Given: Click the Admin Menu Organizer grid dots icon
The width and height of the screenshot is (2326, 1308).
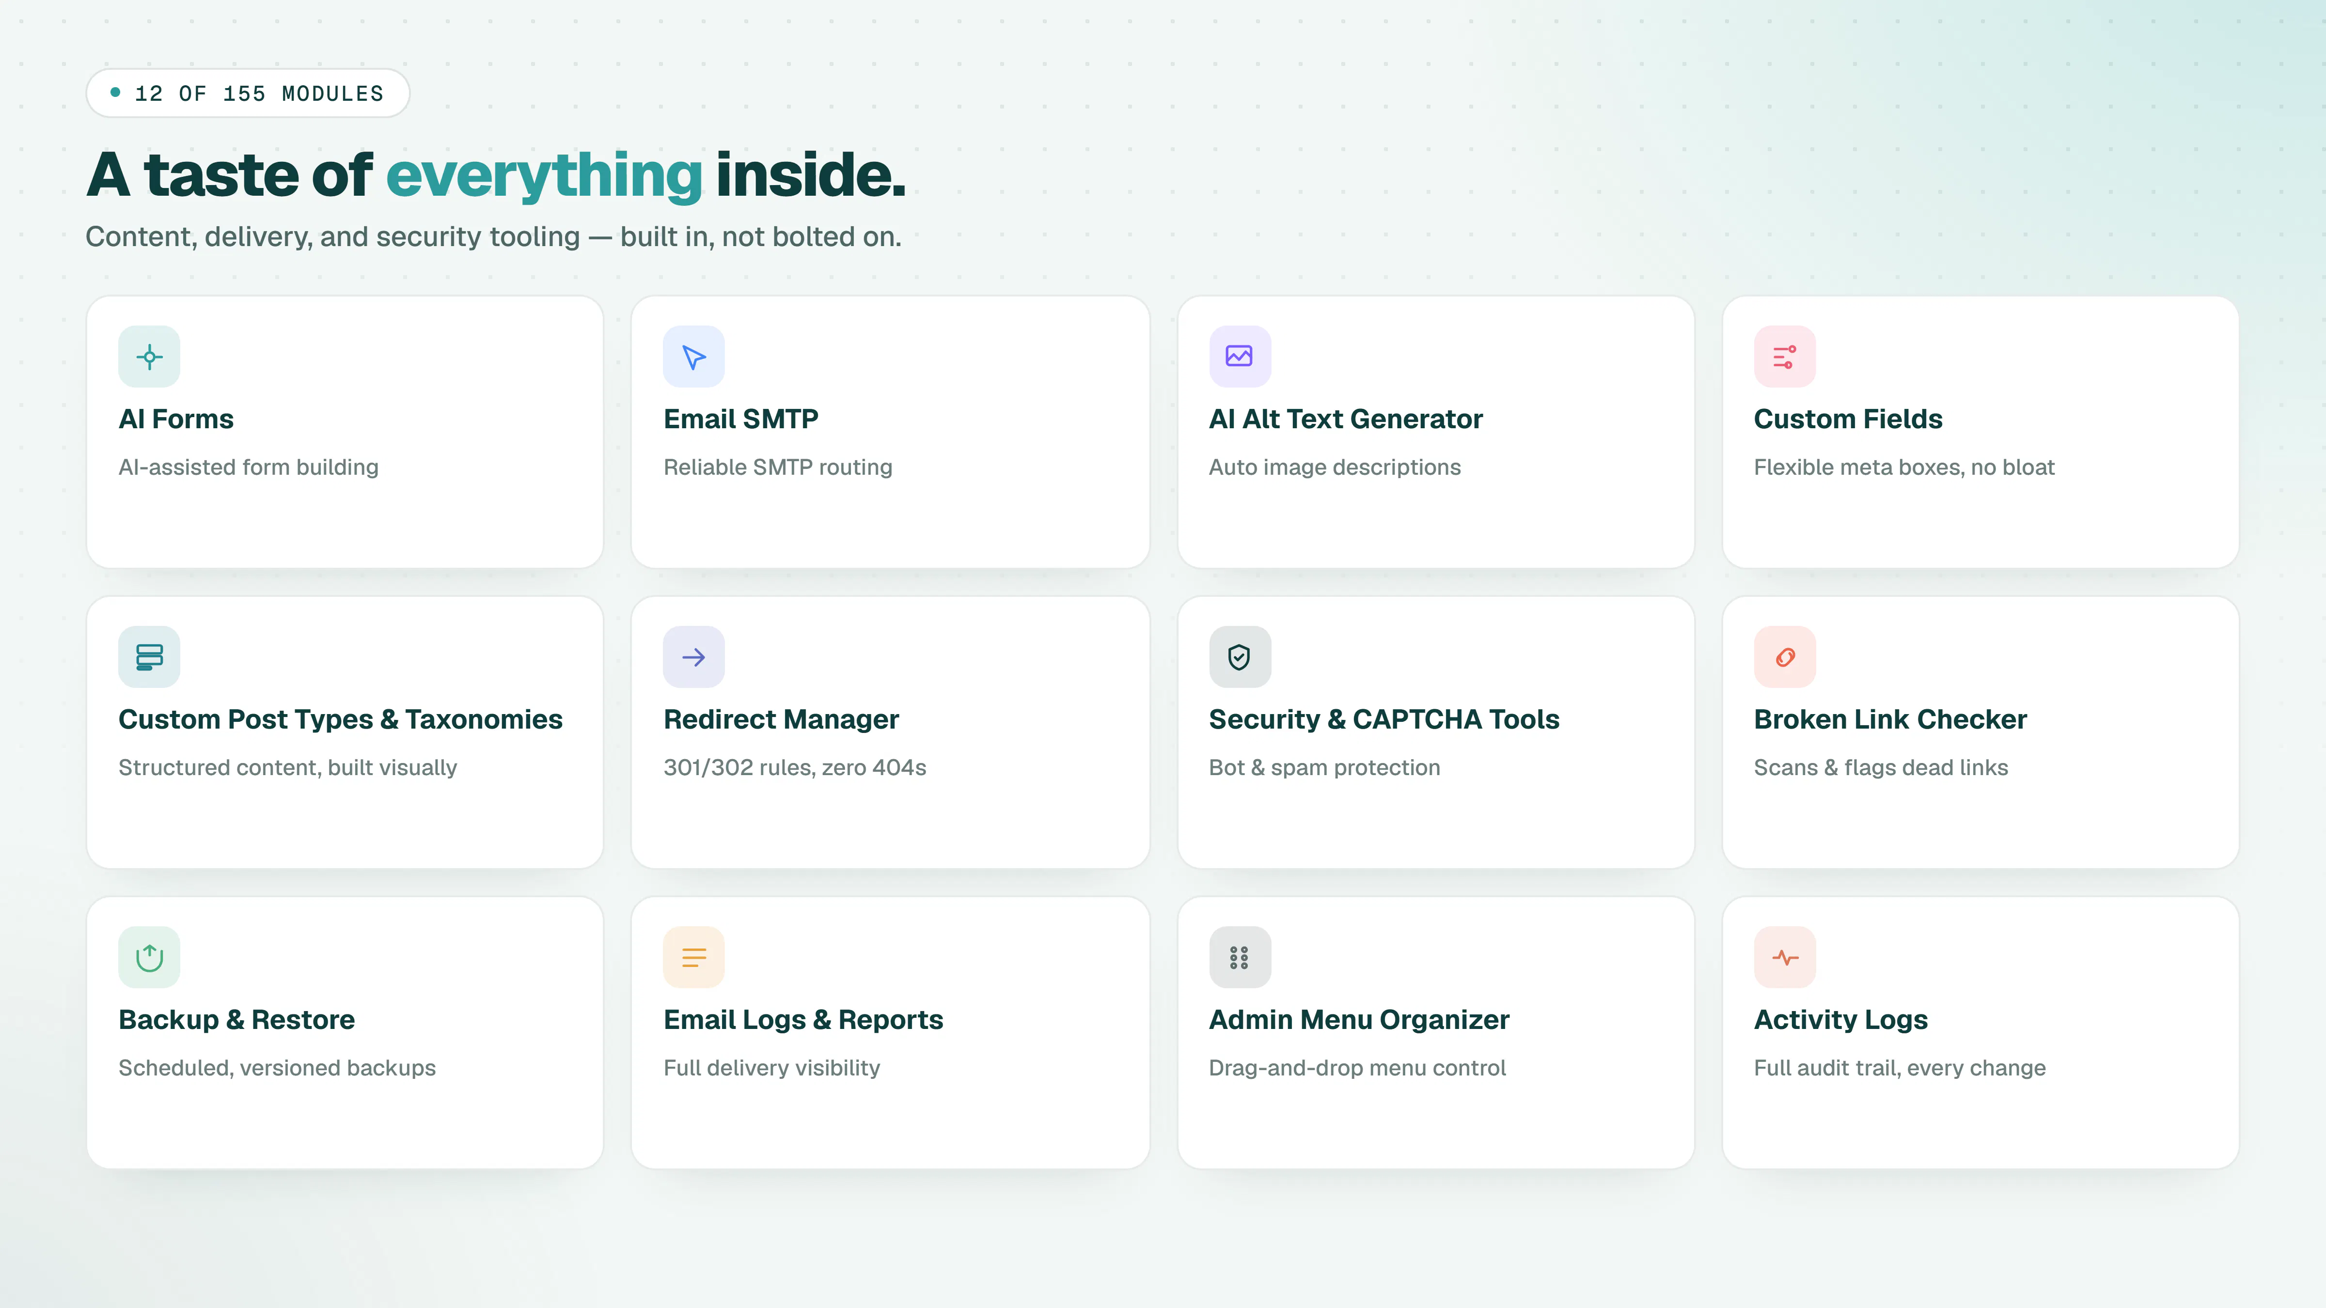Looking at the screenshot, I should click(x=1240, y=957).
